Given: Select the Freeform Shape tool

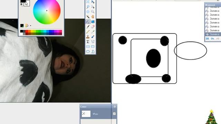Looking at the screenshot, I should [93, 51].
